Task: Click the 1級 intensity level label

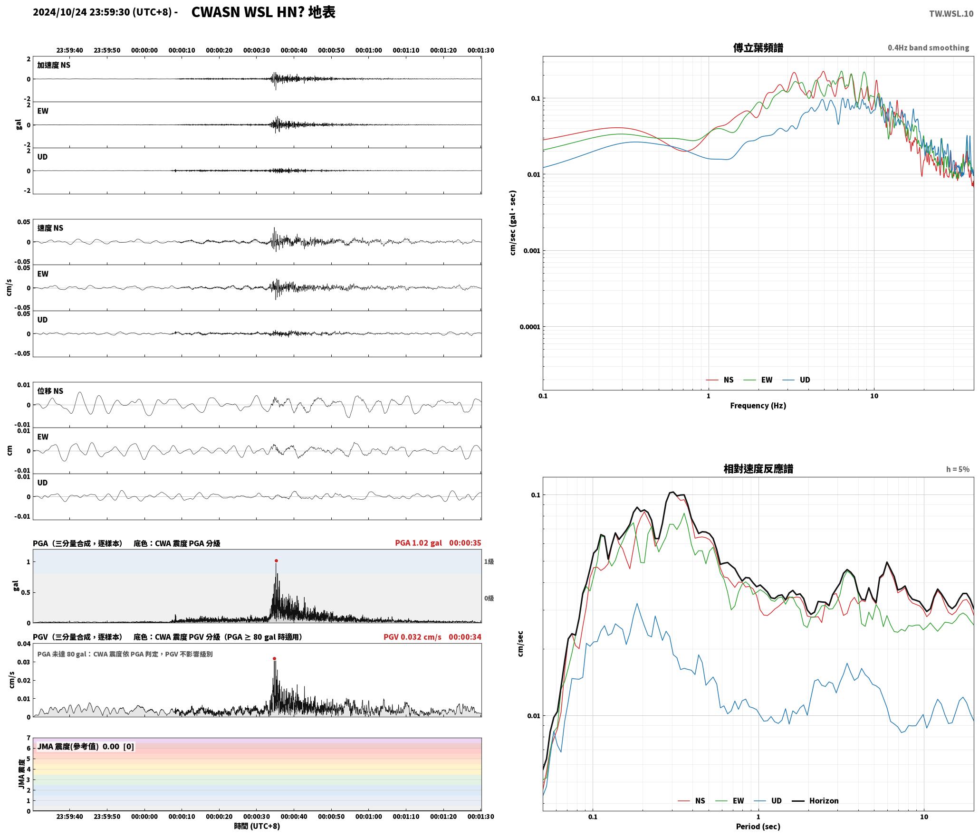Action: (x=489, y=561)
